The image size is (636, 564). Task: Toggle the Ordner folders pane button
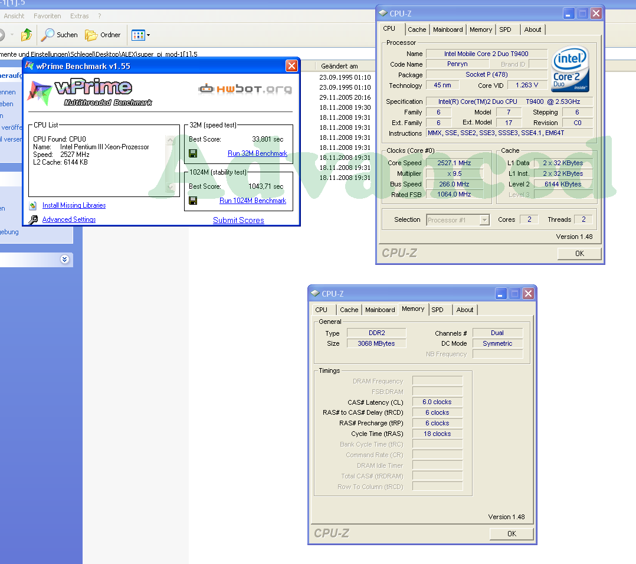click(x=103, y=35)
